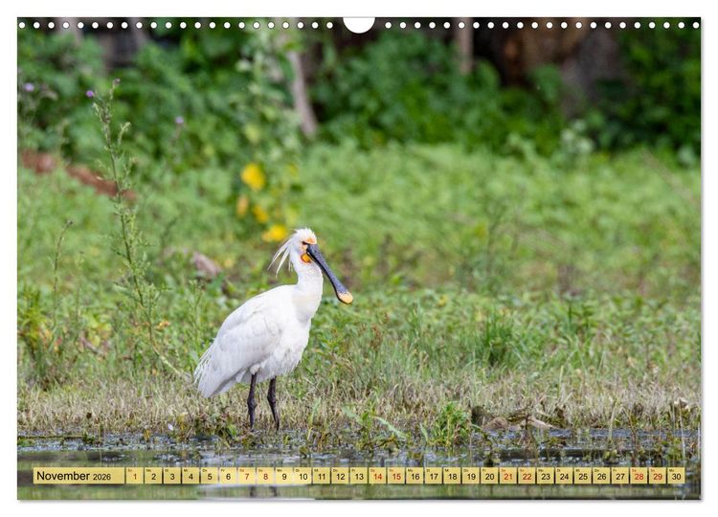Select day 4 in the calendar strip

point(191,476)
